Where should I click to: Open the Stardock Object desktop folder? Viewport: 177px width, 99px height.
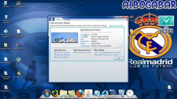click(x=6, y=46)
